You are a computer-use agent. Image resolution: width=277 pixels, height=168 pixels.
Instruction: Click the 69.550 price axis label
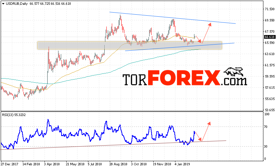tap(270, 20)
